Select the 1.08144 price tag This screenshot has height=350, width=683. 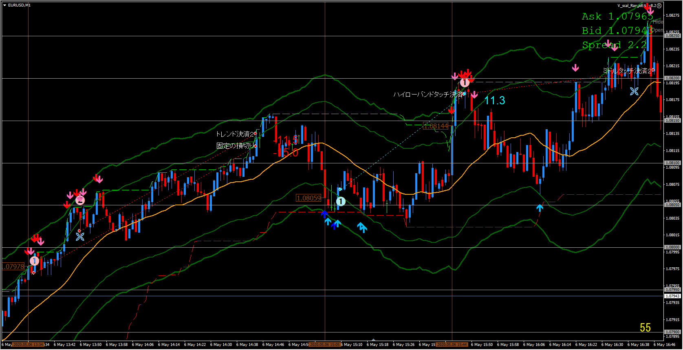point(436,126)
